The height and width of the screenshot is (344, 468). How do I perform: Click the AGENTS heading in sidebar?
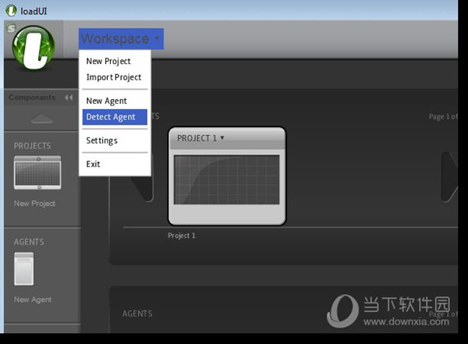click(x=29, y=242)
